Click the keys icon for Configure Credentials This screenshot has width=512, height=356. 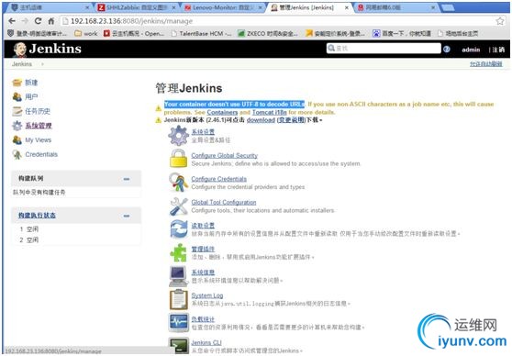[178, 183]
